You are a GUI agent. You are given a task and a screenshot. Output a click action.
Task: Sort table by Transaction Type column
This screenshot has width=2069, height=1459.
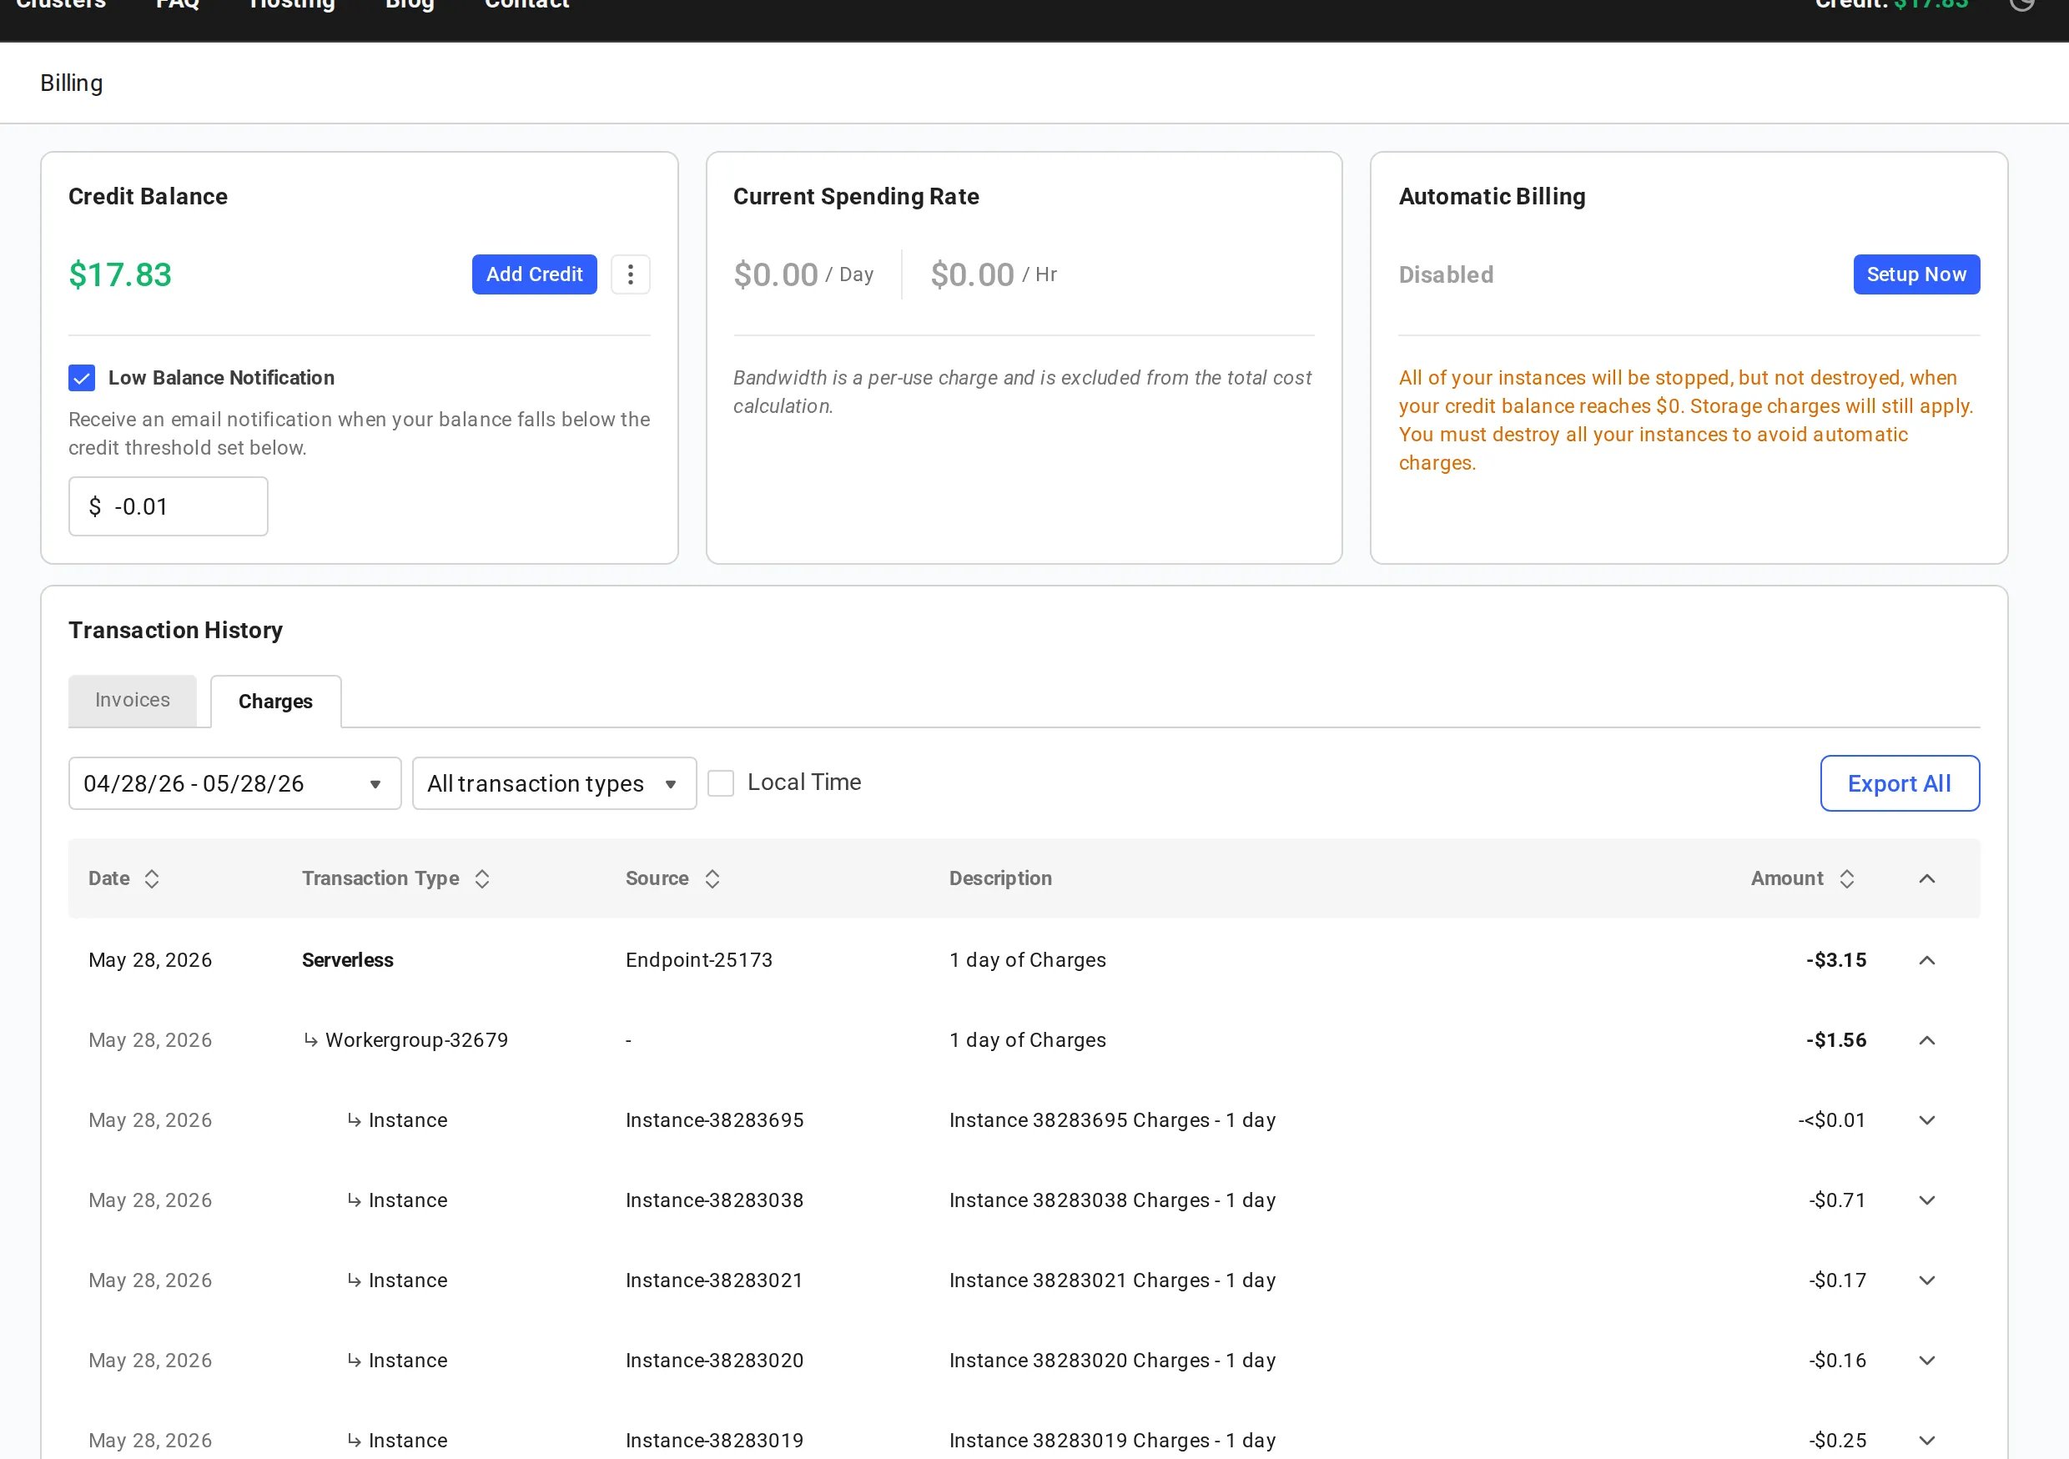[482, 878]
